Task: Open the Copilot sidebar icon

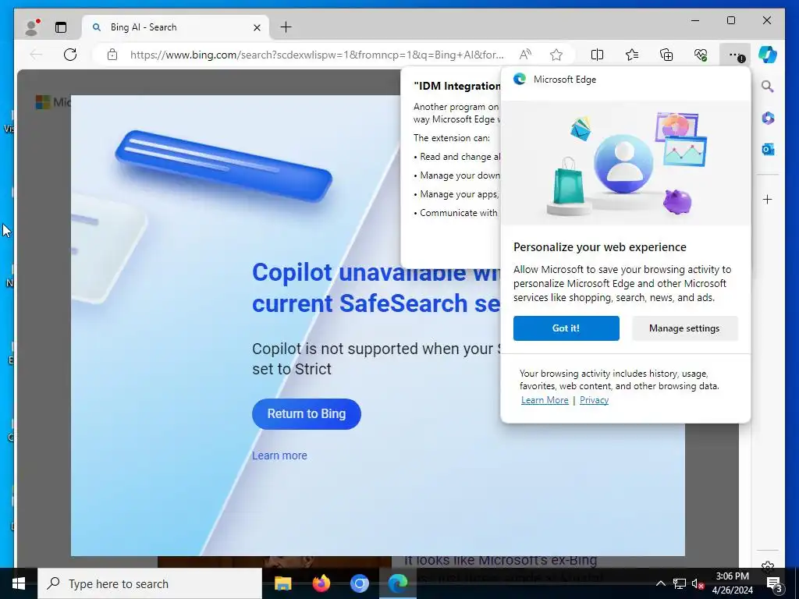Action: [x=768, y=55]
